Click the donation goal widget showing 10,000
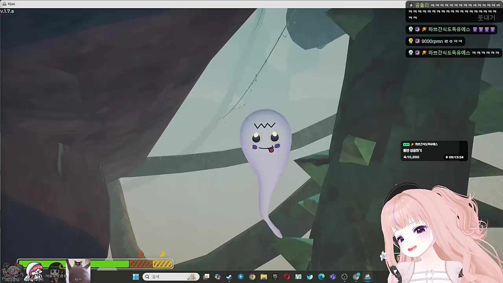This screenshot has width=503, height=283. click(434, 151)
